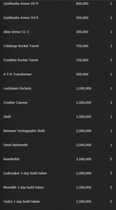Select the Zynthonite Armor D5-R entry

coord(21,4)
